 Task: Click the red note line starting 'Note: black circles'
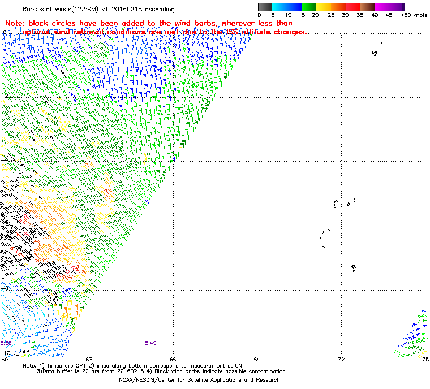pyautogui.click(x=149, y=24)
